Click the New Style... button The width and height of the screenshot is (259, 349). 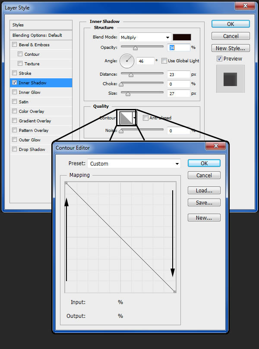tap(231, 48)
